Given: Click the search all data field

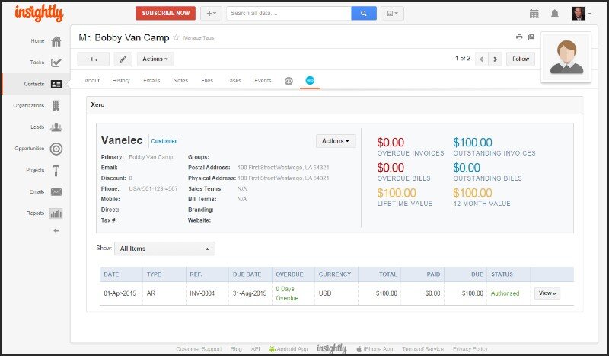Looking at the screenshot, I should pyautogui.click(x=289, y=14).
